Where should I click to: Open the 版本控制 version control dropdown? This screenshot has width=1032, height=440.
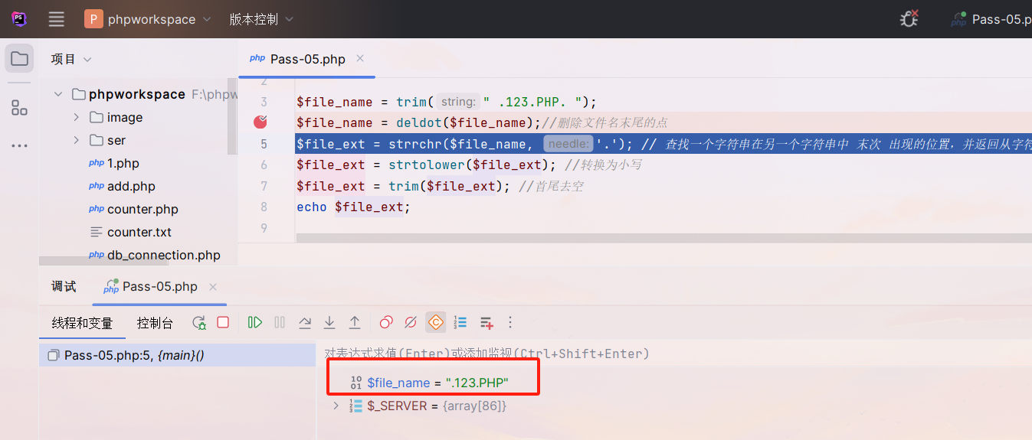pyautogui.click(x=260, y=19)
